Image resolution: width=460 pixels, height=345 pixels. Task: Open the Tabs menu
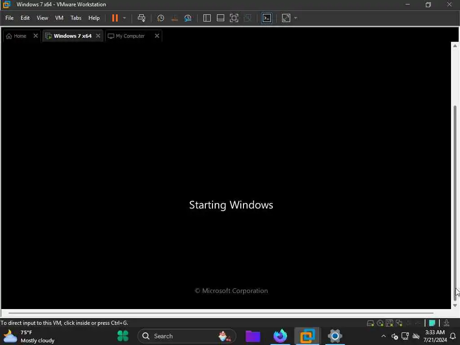click(x=75, y=18)
